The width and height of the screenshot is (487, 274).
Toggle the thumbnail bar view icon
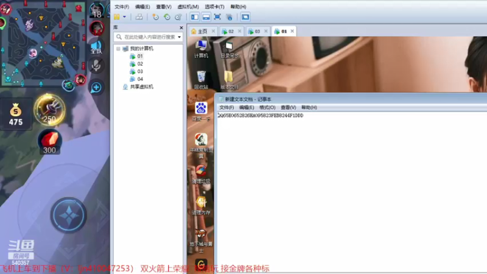(206, 17)
